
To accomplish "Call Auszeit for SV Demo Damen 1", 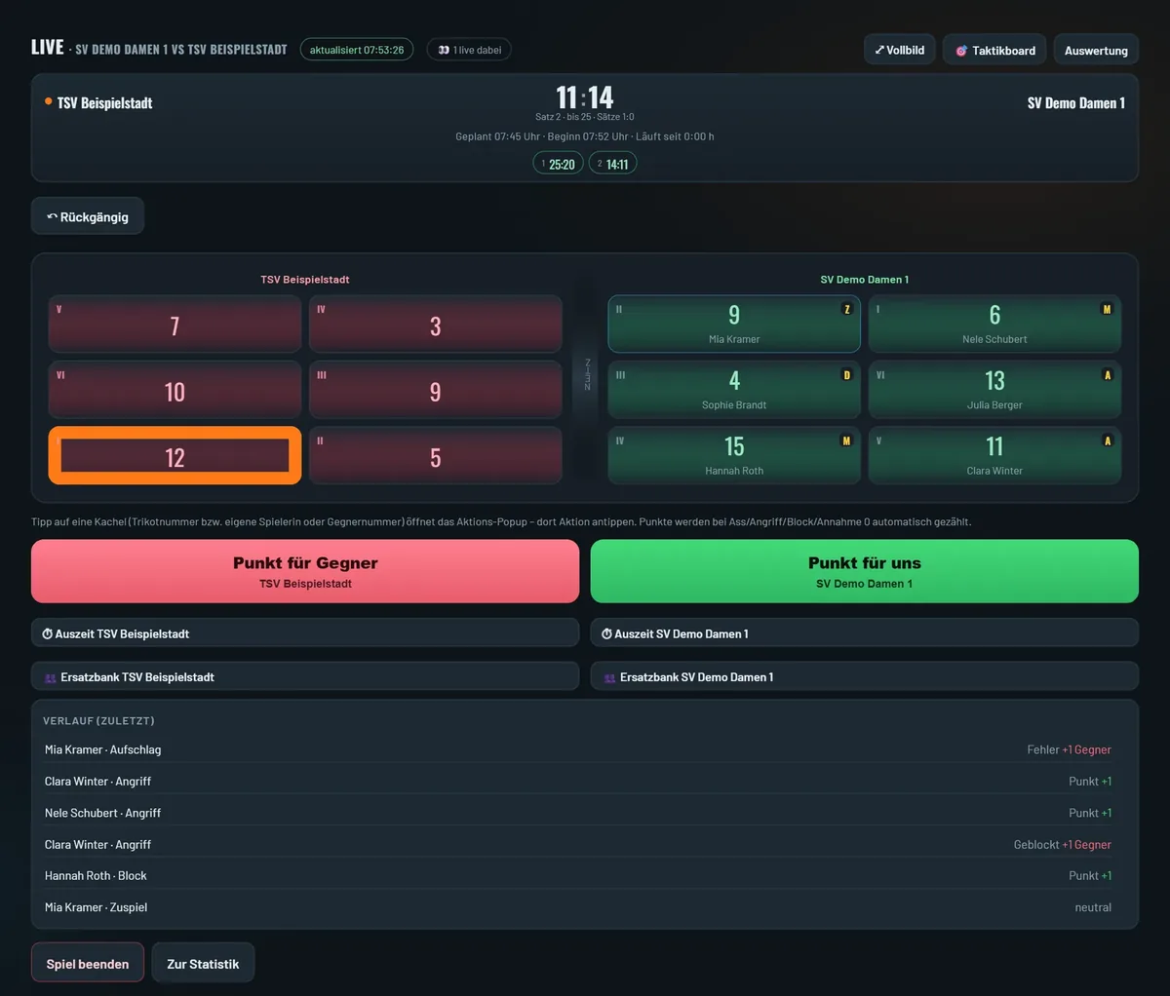I will tap(865, 632).
